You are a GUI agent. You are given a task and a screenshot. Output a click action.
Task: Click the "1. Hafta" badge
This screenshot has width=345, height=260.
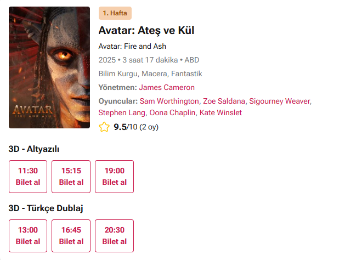pos(115,14)
